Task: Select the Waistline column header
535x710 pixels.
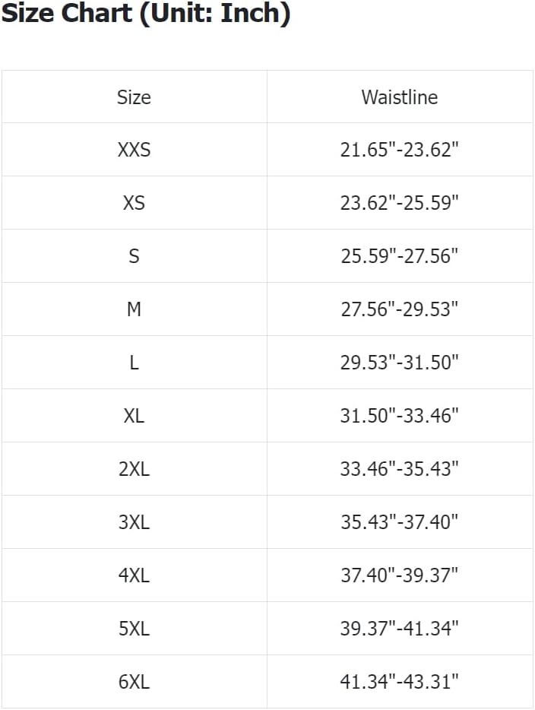Action: click(x=400, y=97)
